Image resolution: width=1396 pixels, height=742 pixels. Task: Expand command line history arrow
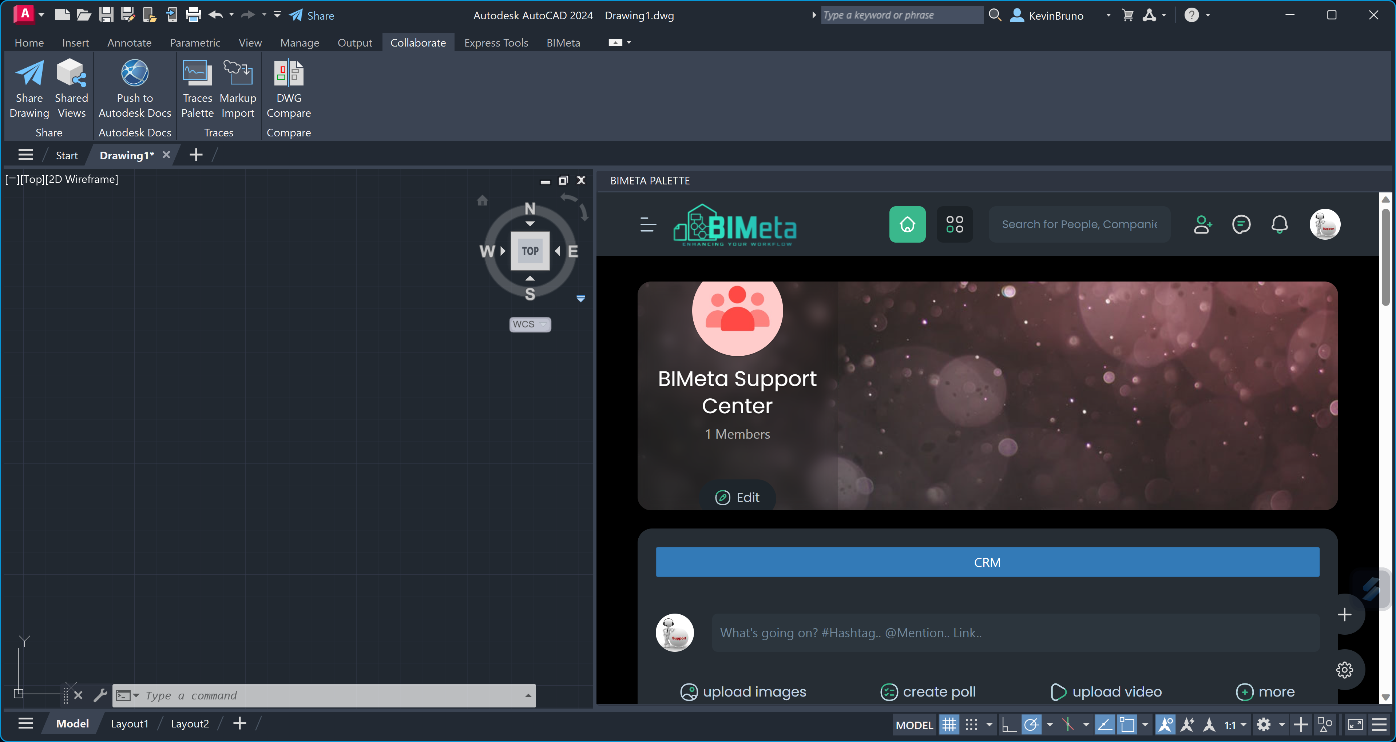[528, 695]
